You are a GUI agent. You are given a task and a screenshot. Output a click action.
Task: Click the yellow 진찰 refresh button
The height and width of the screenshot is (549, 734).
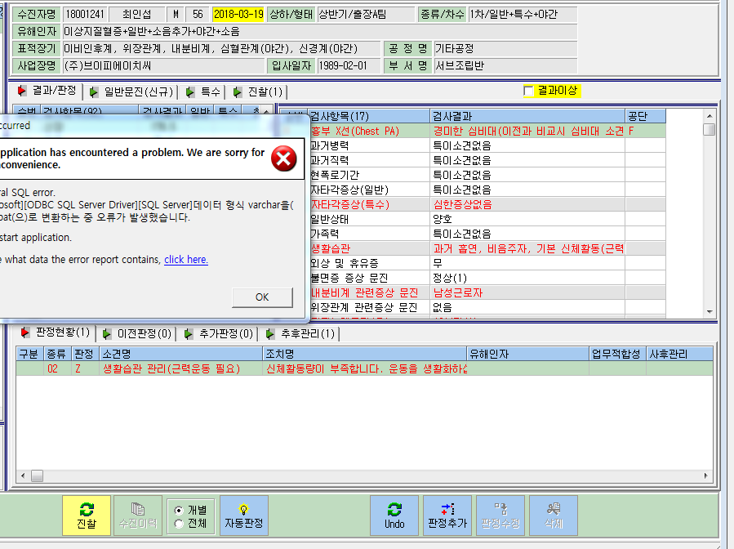point(87,516)
